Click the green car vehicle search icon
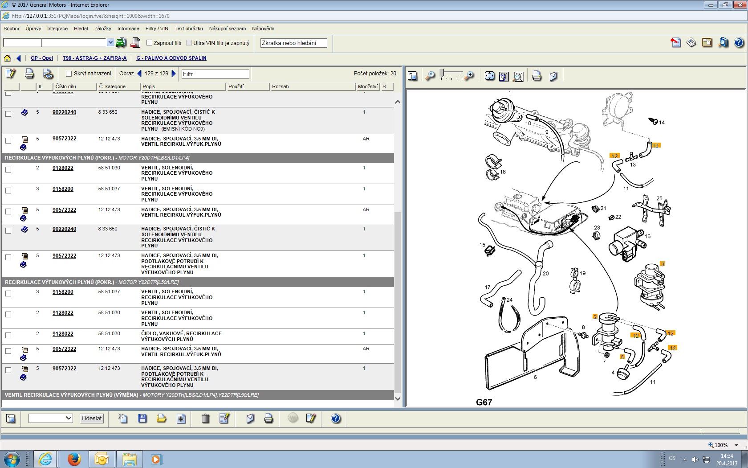 tap(121, 43)
